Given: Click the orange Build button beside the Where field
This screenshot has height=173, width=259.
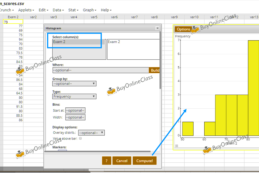Looking at the screenshot, I should [x=155, y=70].
